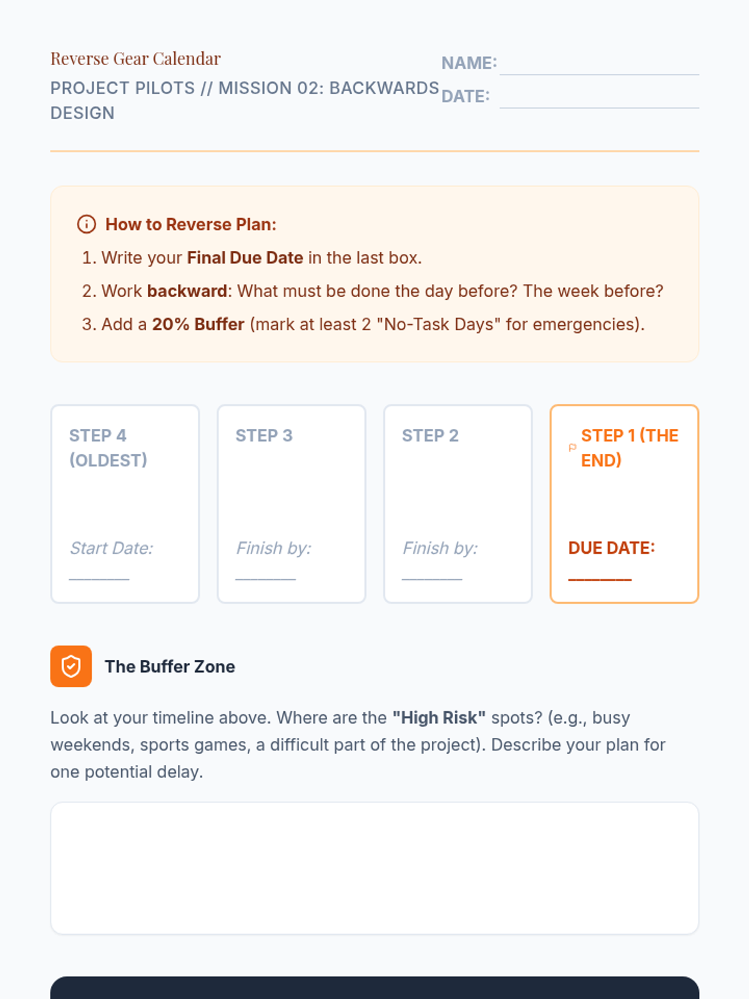Click the Project Pilots Mission 02 subtitle
Image resolution: width=749 pixels, height=999 pixels.
point(245,100)
